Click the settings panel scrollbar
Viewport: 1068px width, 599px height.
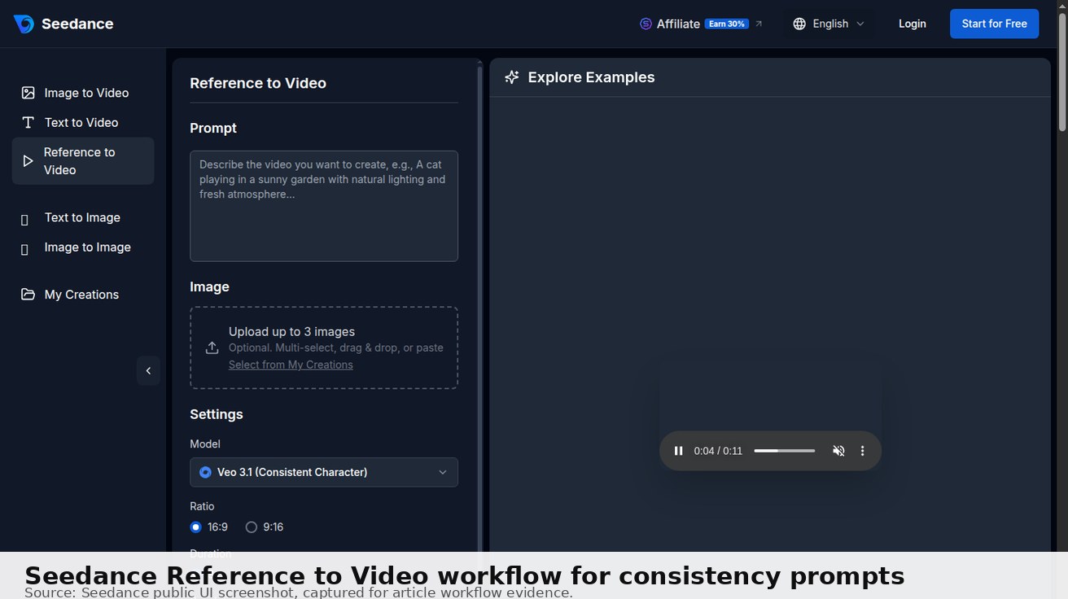click(x=480, y=309)
